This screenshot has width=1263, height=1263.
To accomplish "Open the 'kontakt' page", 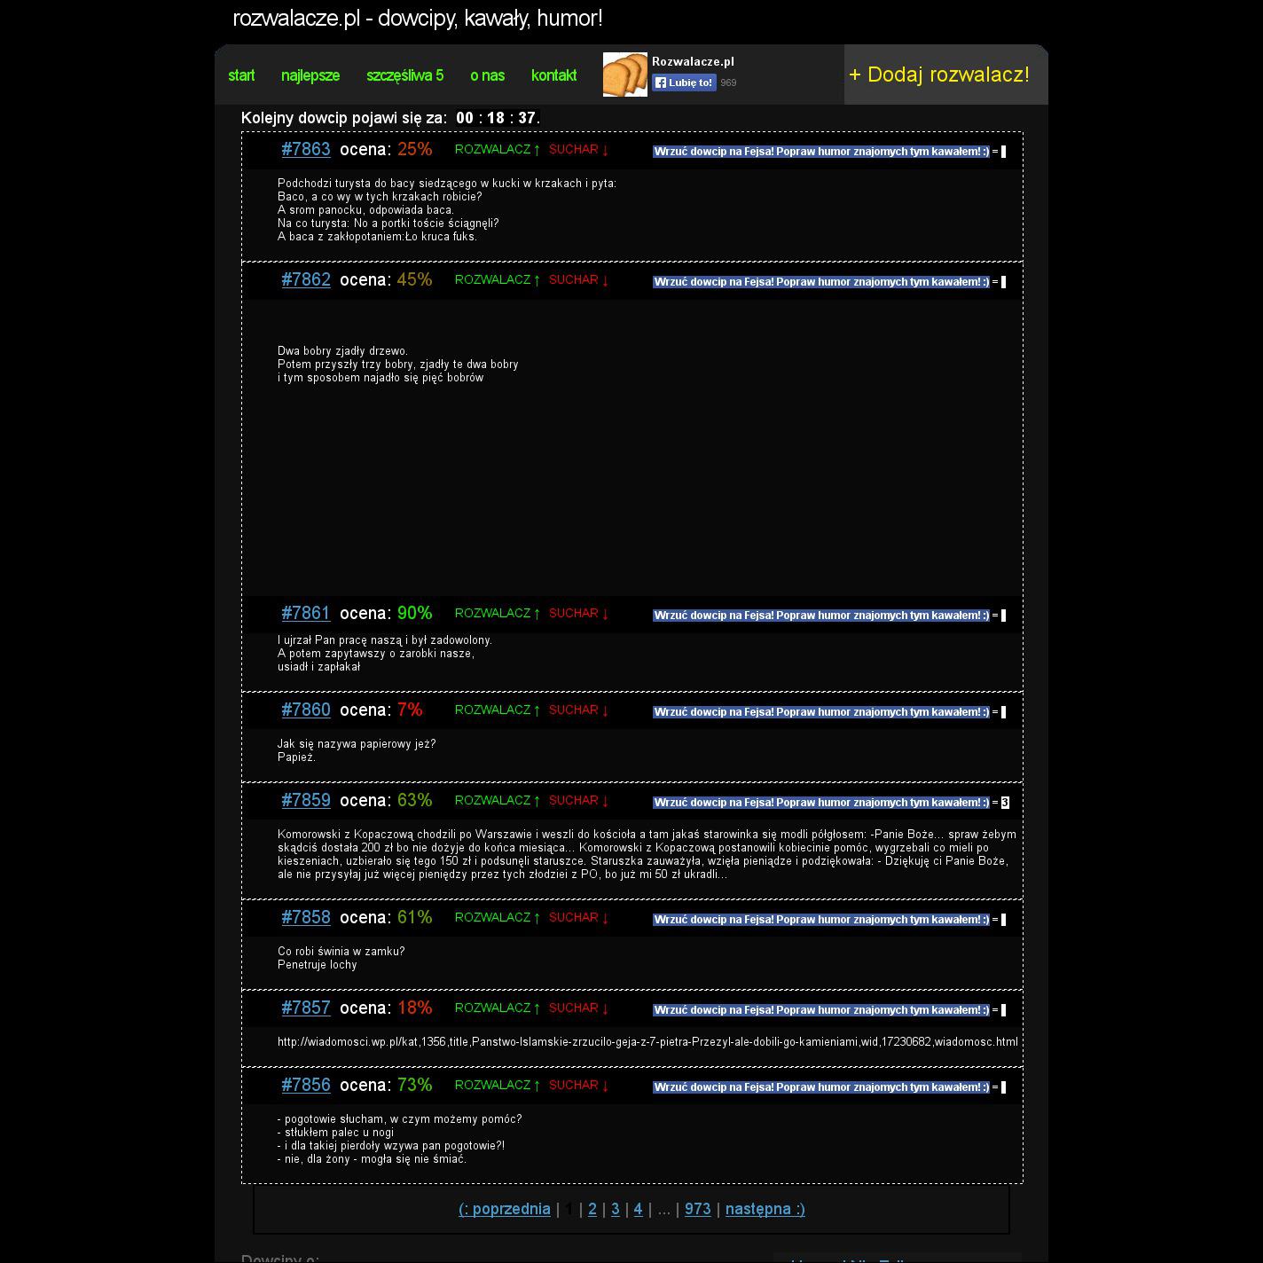I will pyautogui.click(x=553, y=75).
